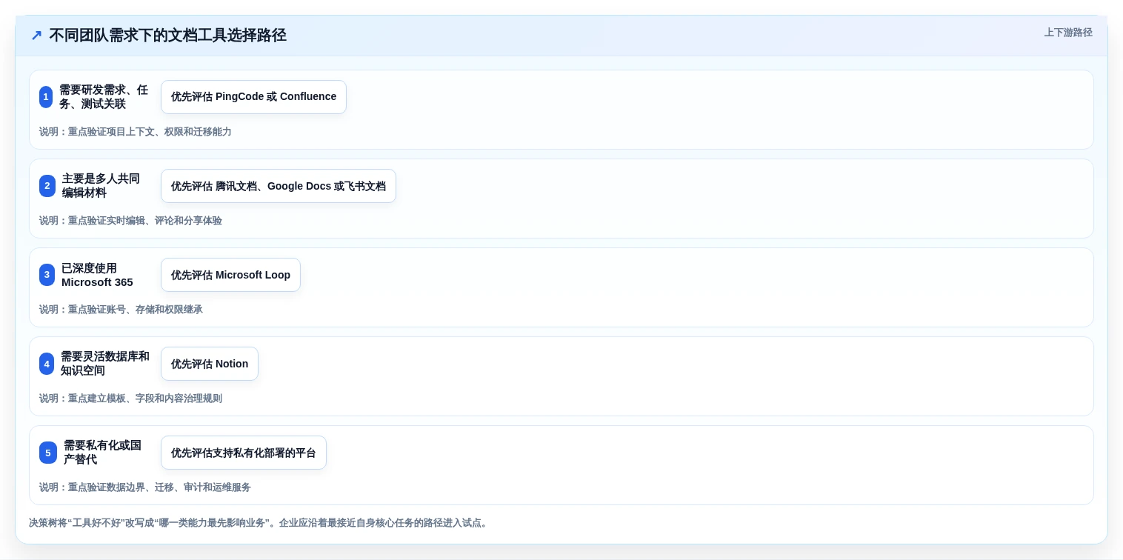Image resolution: width=1123 pixels, height=560 pixels.
Task: Click the note 说明：重点验证实时编辑、评论和分享体验
Action: (130, 221)
